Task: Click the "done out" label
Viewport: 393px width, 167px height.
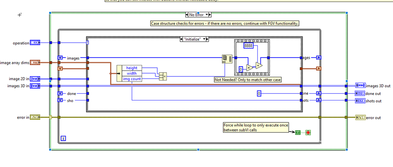Action: (x=373, y=94)
